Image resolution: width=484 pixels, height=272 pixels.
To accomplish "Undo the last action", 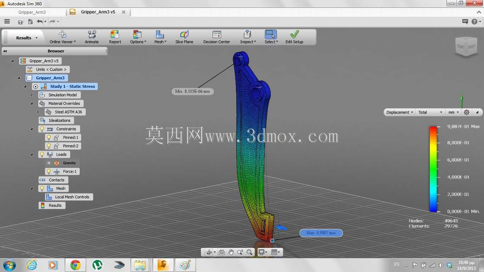I will (40, 22).
